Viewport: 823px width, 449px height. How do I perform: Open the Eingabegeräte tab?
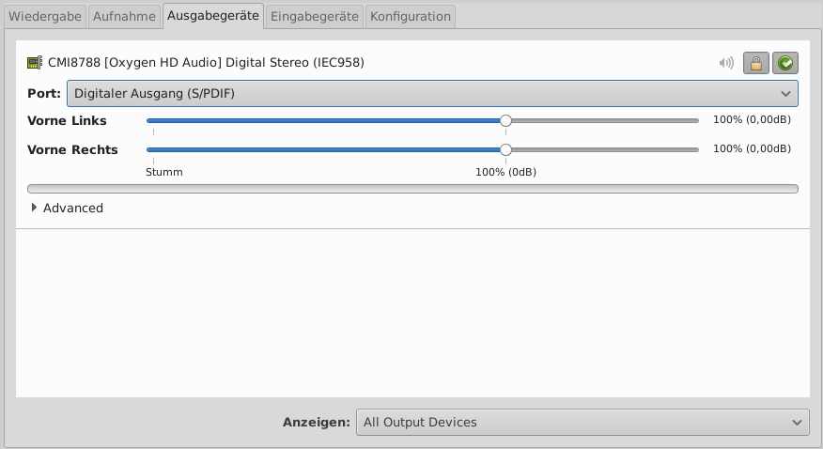314,16
